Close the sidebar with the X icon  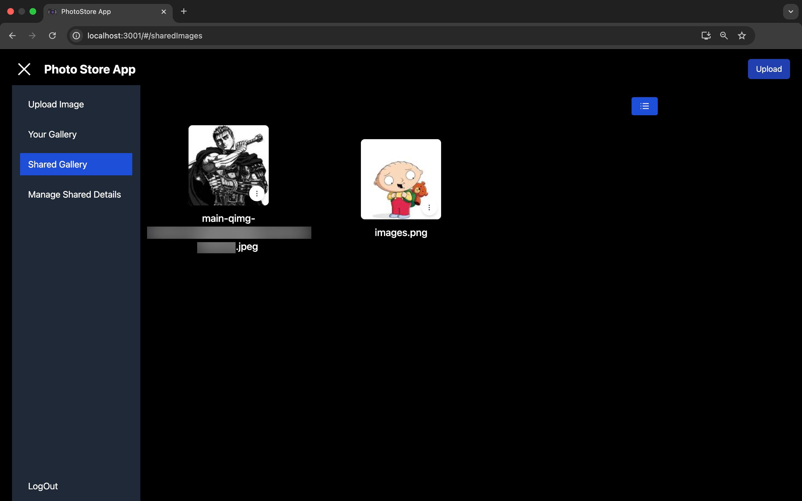[x=24, y=69]
